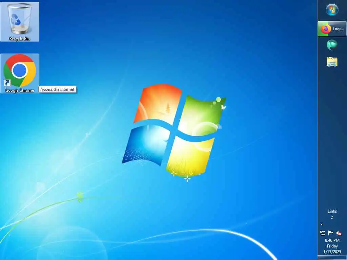
Task: Switch to the Firefox Login taskbar window
Action: coord(332,29)
